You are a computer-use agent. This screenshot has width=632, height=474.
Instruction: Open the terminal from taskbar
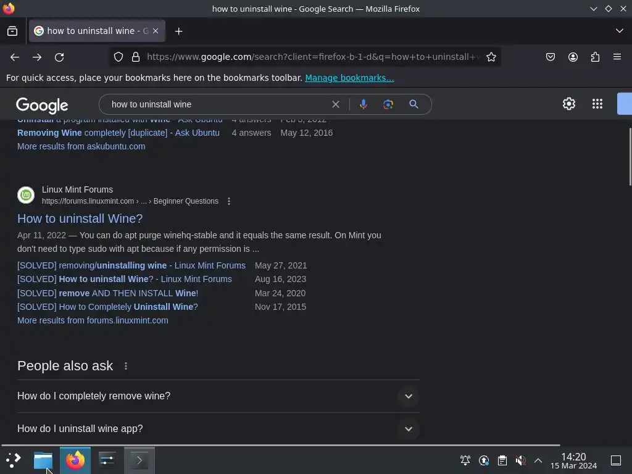point(139,460)
